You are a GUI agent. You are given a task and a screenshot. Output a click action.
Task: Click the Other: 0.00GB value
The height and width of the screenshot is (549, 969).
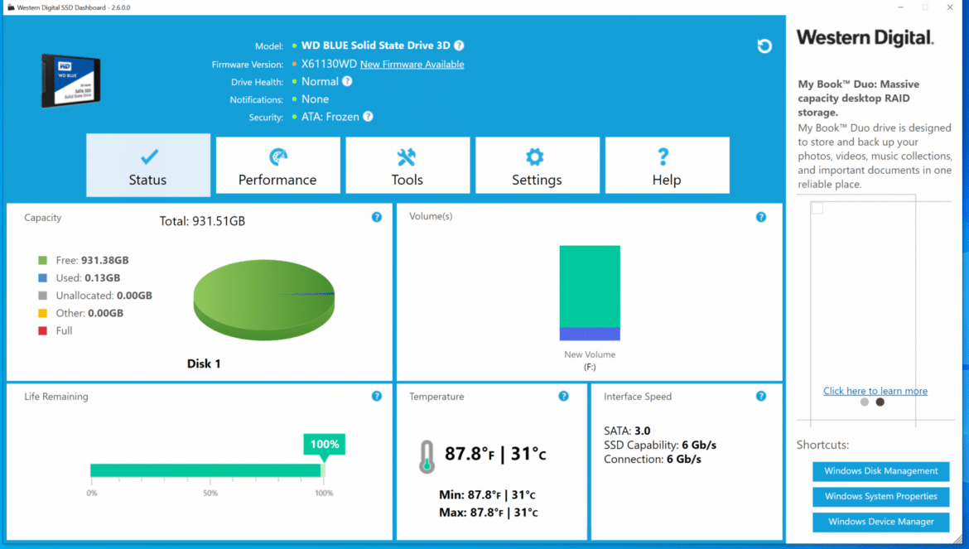pos(89,313)
